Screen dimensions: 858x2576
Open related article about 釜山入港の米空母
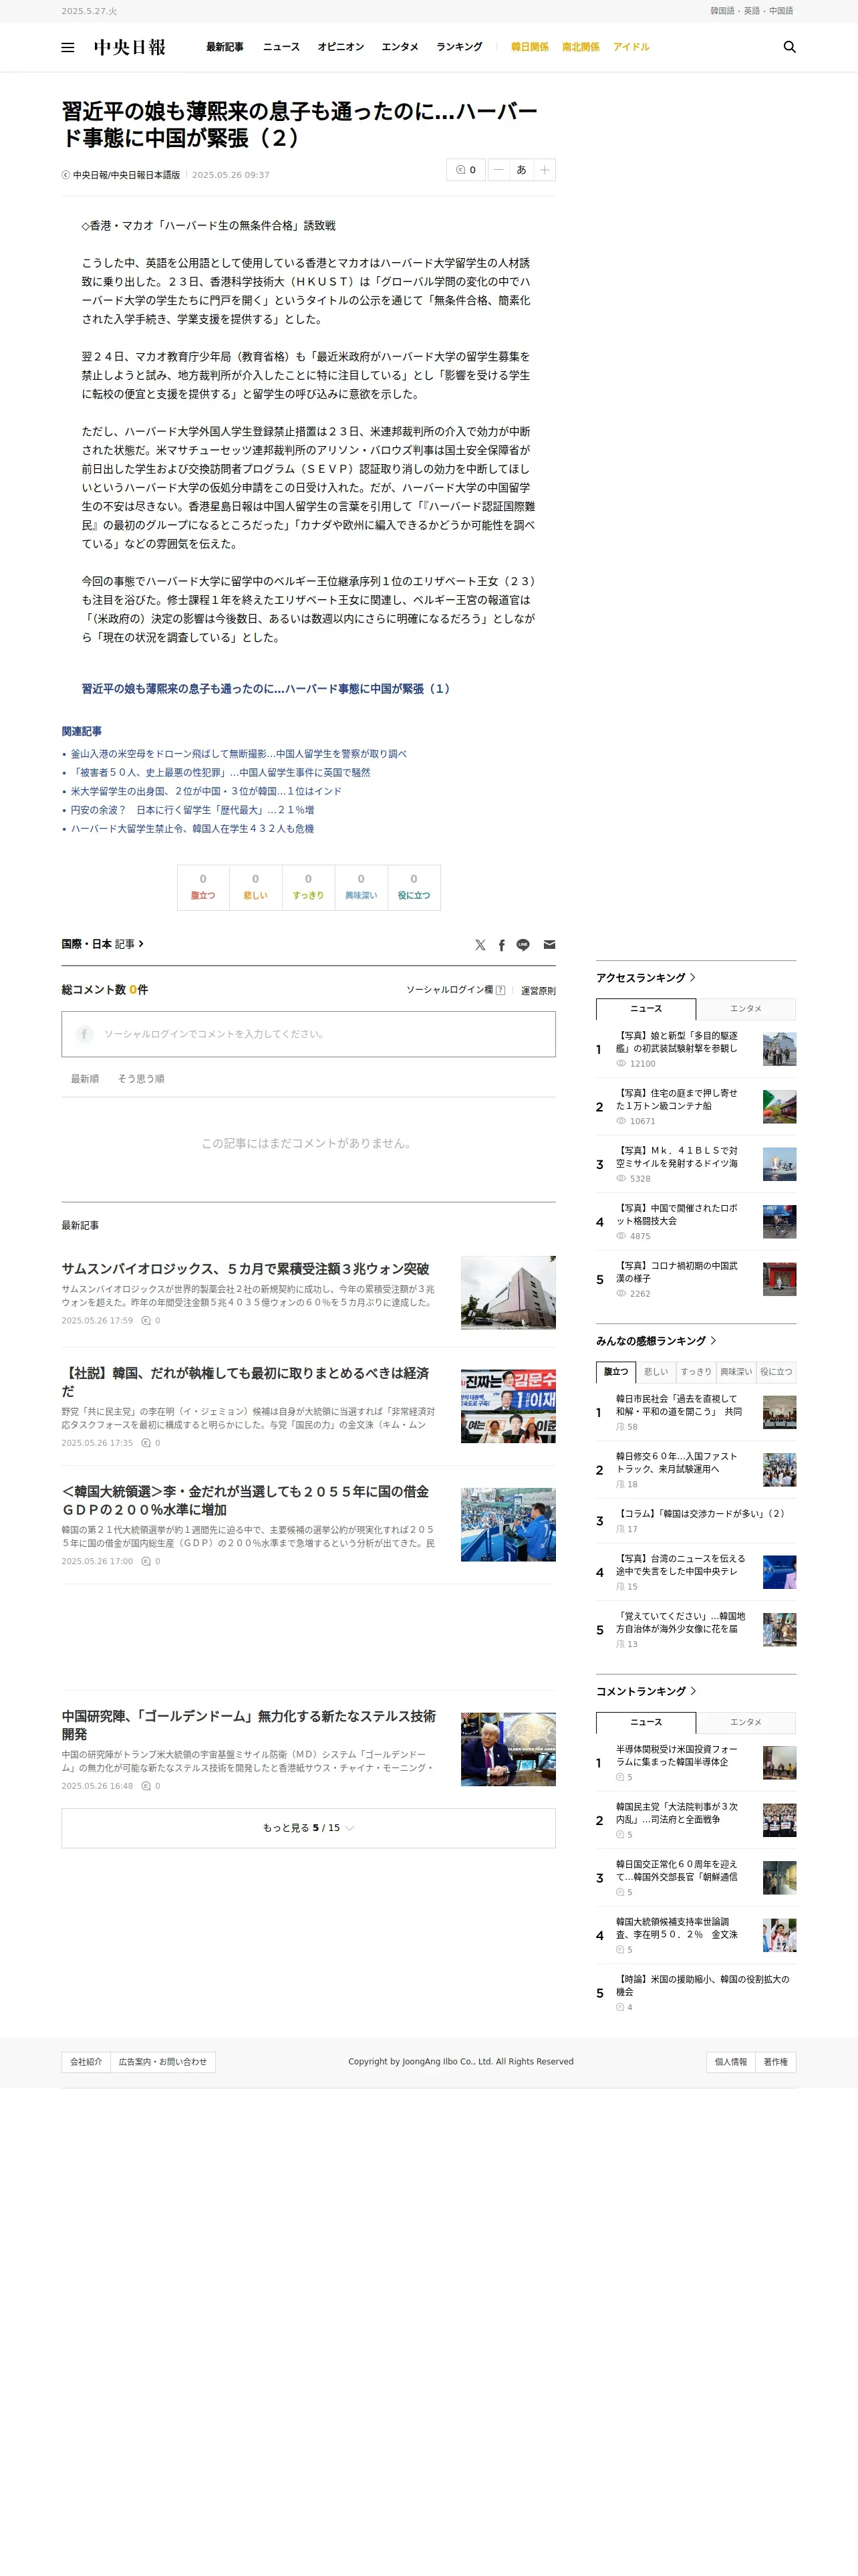[x=239, y=754]
